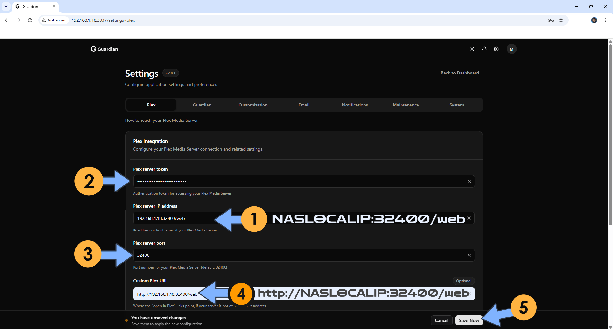
Task: Clear the Plex server IP address field
Action: click(469, 218)
